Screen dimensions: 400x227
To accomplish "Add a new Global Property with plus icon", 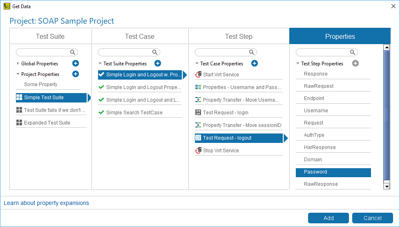I will click(76, 63).
